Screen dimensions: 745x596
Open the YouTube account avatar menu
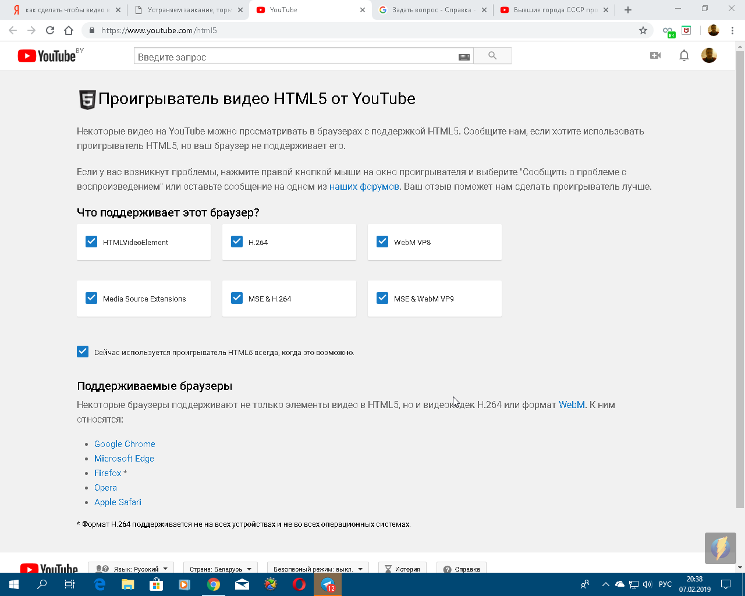[x=709, y=55]
